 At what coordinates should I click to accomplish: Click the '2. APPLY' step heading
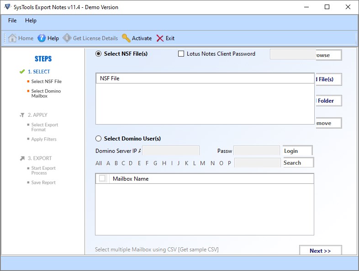(37, 115)
